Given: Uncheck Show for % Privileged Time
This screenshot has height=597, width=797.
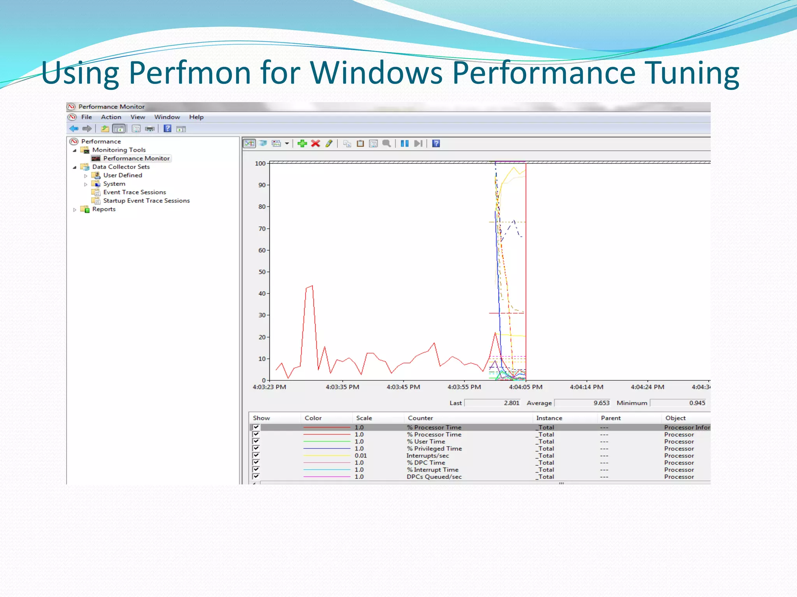Looking at the screenshot, I should pos(256,448).
